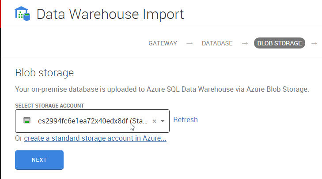Click the Data Warehouse Import title text
This screenshot has width=322, height=179.
pyautogui.click(x=110, y=14)
